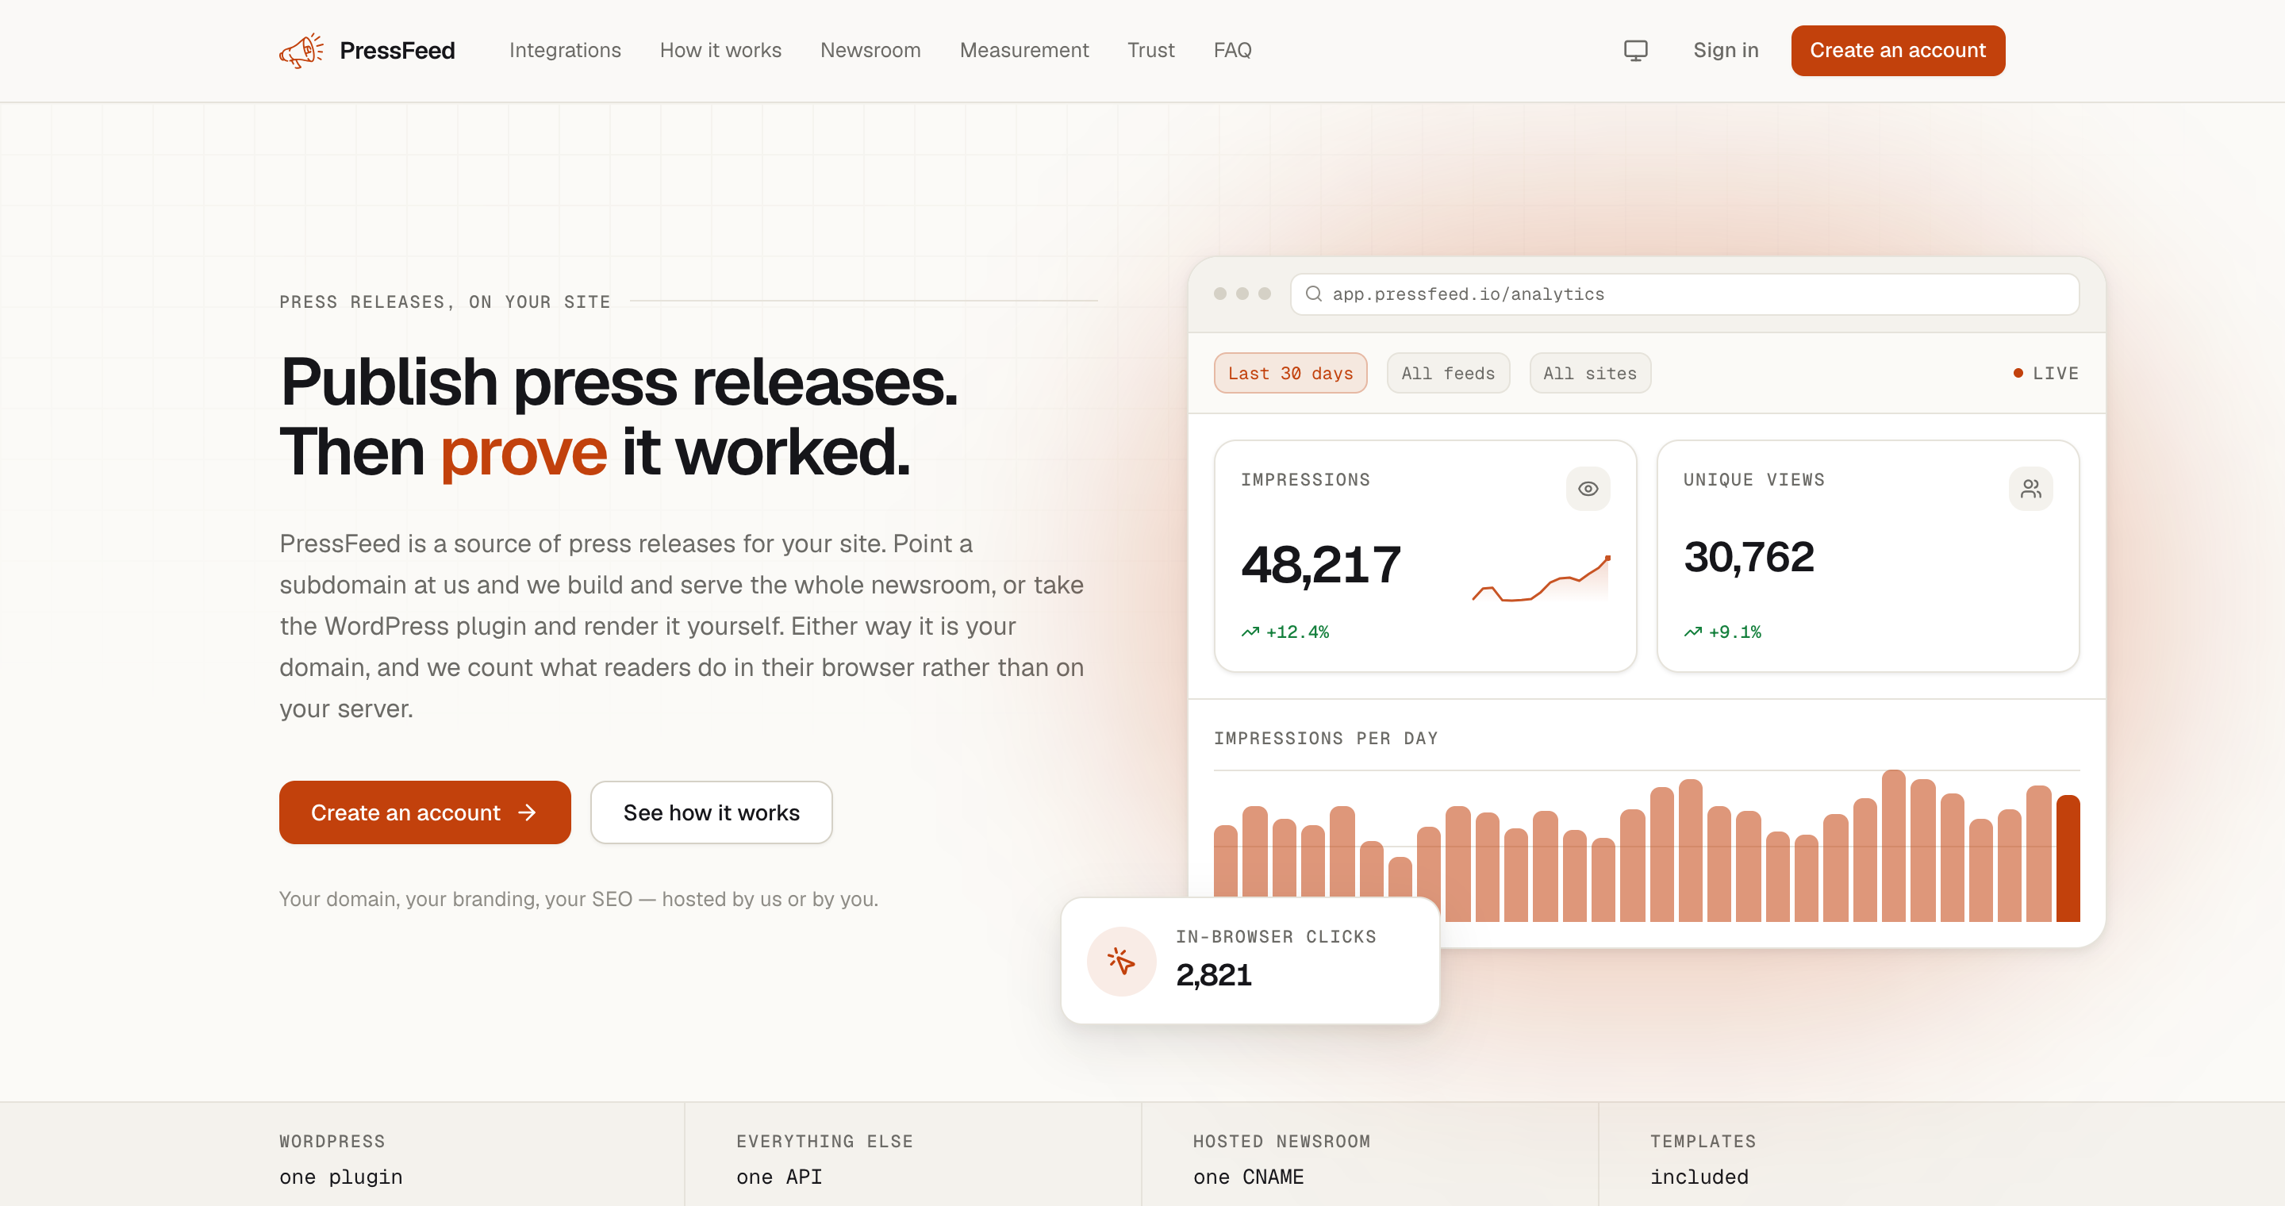Toggle the monitor theme icon in header

(1634, 51)
